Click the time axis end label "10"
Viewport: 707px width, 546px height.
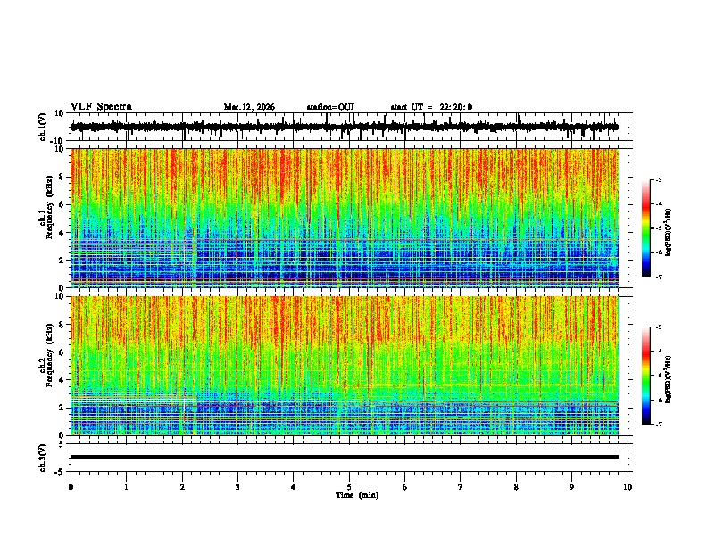point(628,487)
